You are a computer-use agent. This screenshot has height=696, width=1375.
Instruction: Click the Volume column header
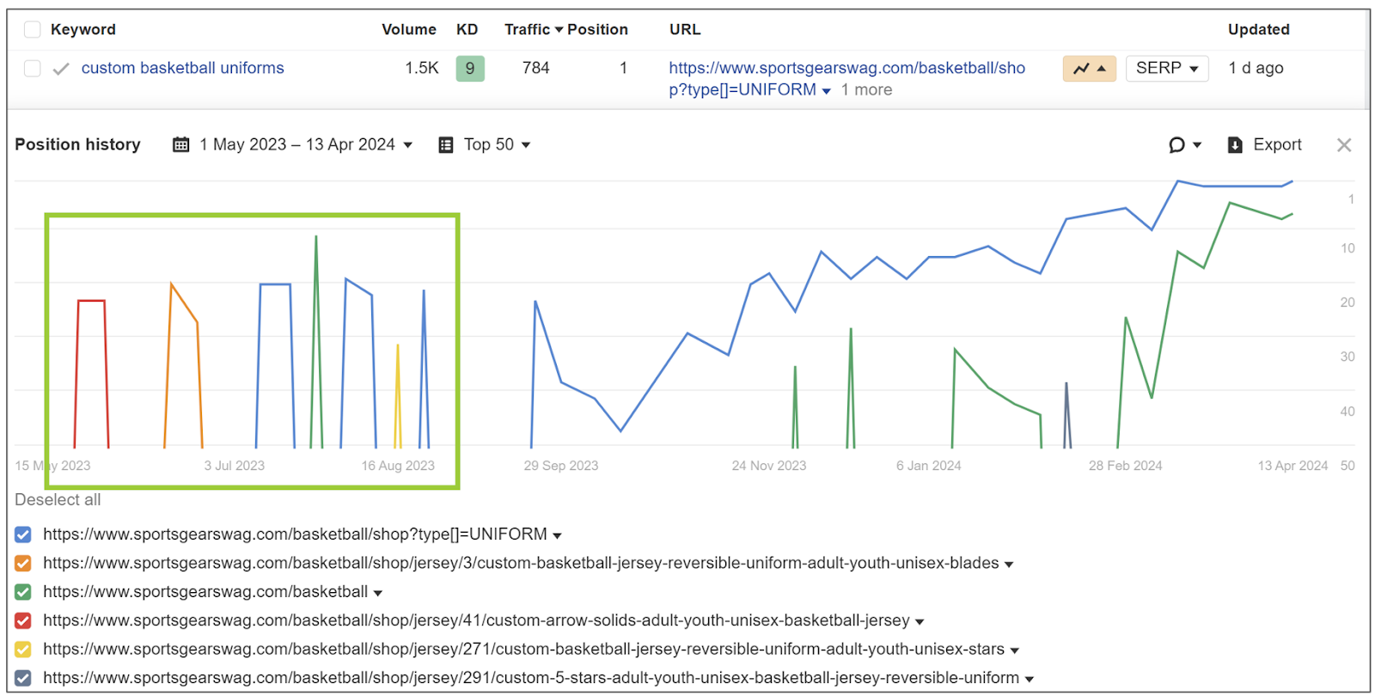[408, 30]
